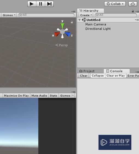This screenshot has width=139, height=154.
Task: Click the white upper-left gizmo cone
Action: [x=58, y=30]
